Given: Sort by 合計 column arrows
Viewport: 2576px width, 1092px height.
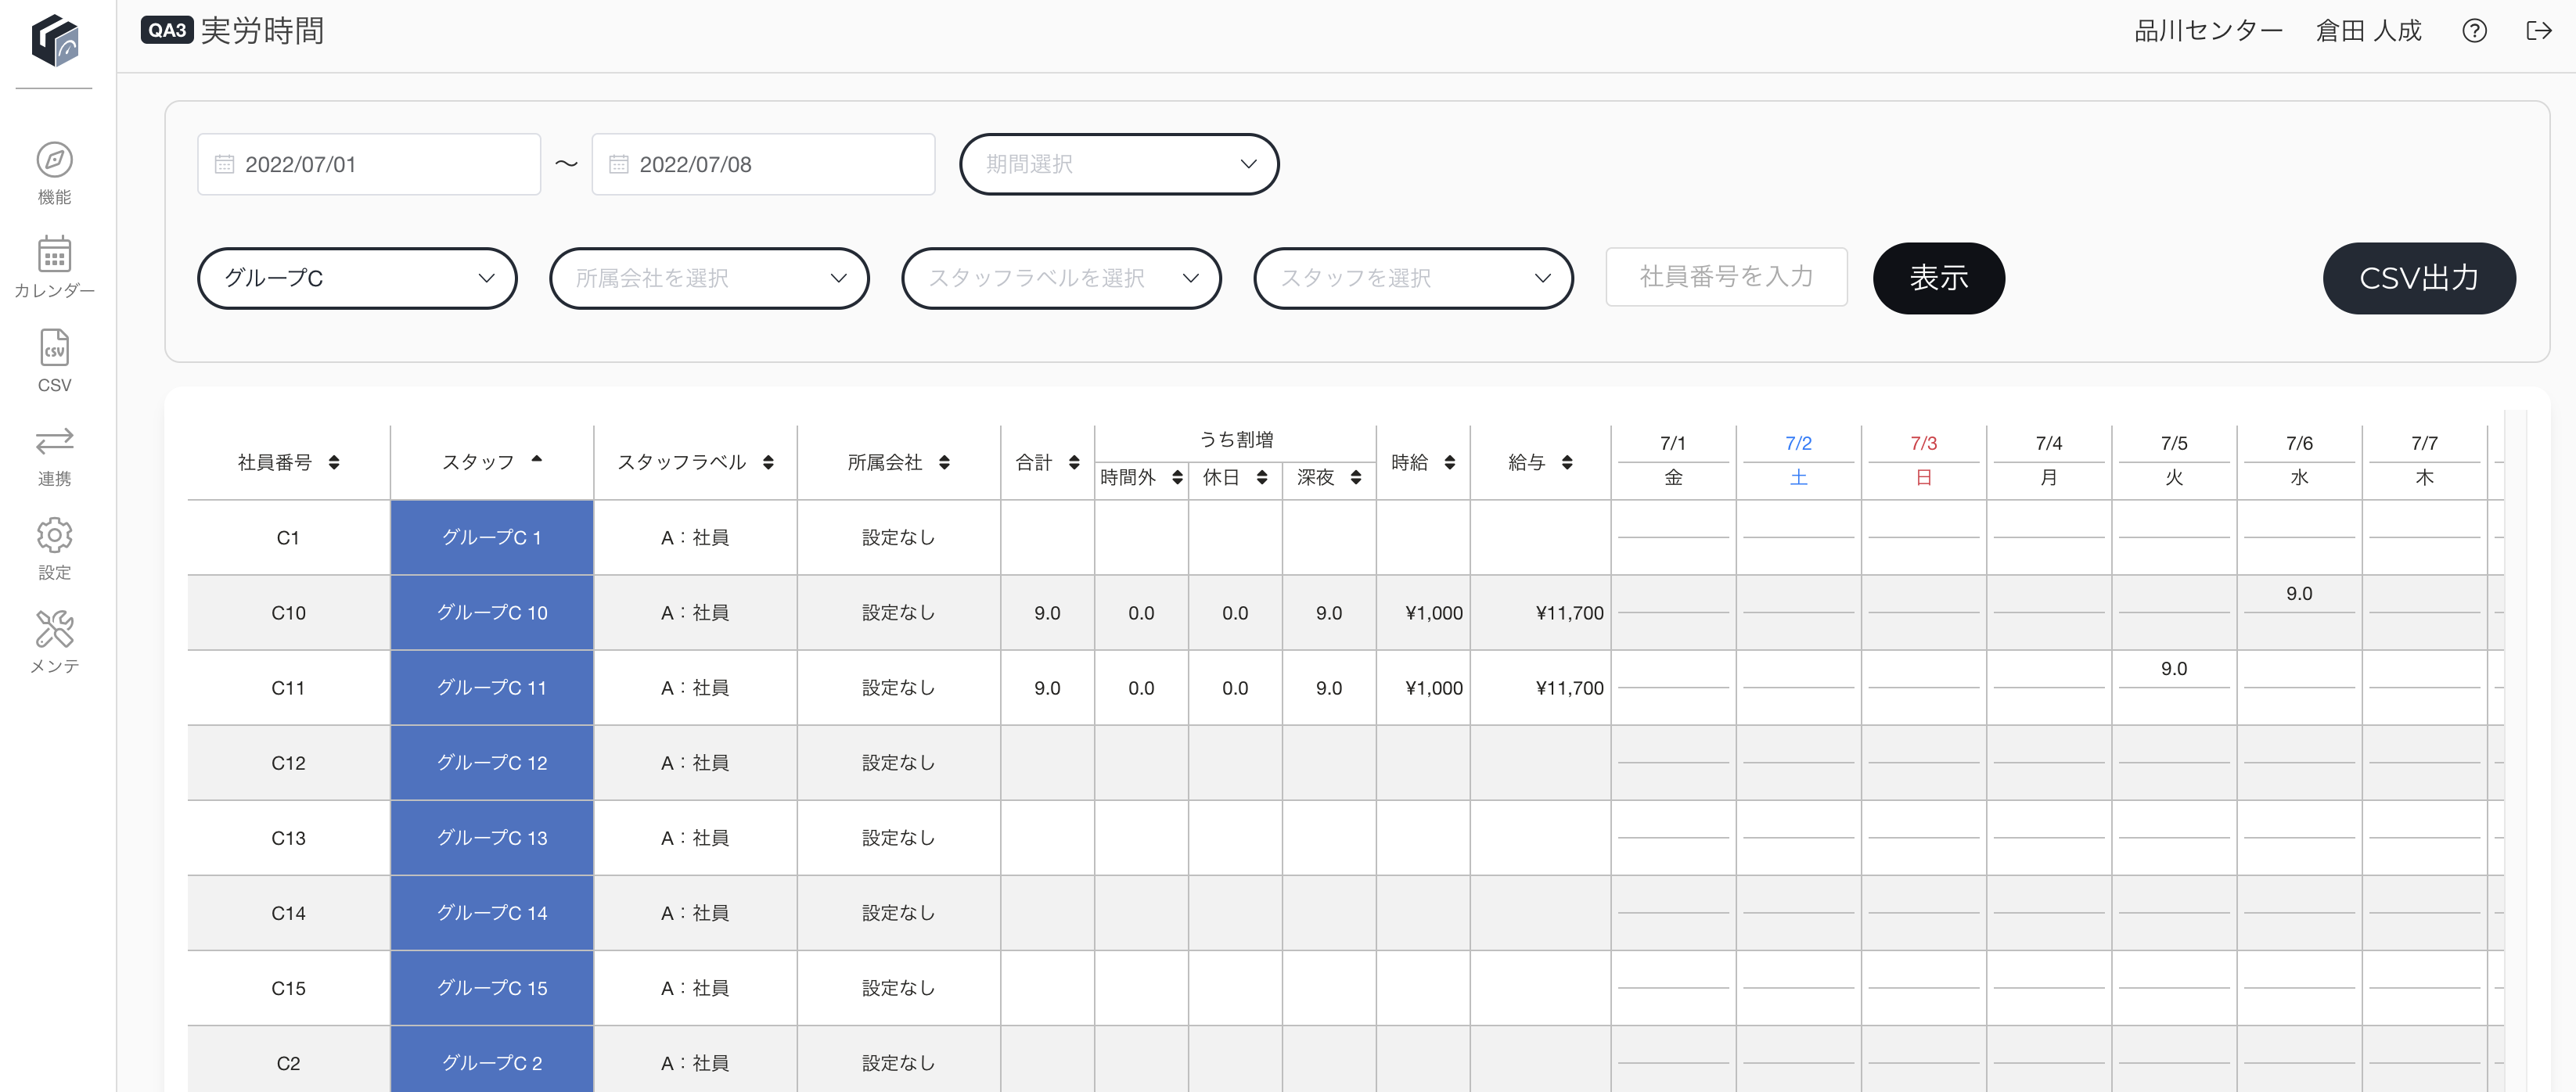Looking at the screenshot, I should click(x=1074, y=462).
